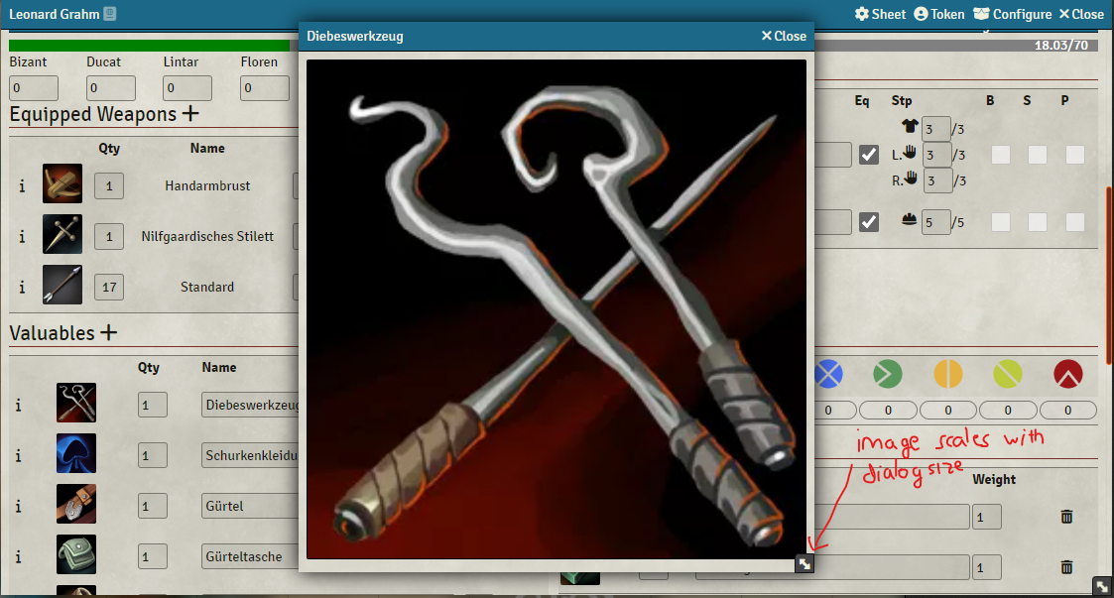Toggle the P checkbox in helmet row
Viewport: 1114px width, 598px height.
tap(1075, 222)
